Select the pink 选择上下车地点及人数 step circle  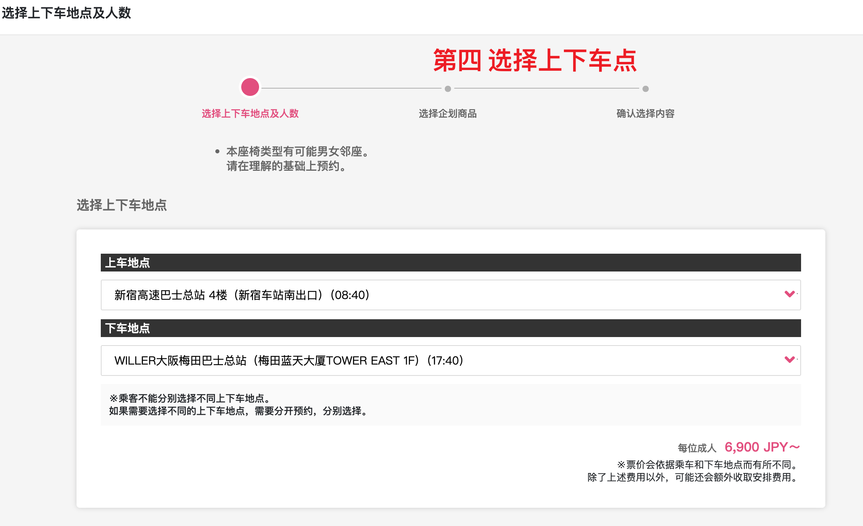[x=250, y=87]
